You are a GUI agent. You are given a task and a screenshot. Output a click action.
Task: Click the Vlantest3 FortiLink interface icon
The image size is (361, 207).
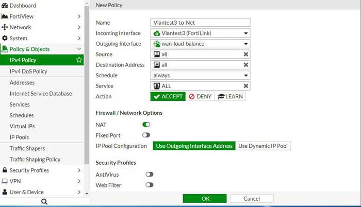(157, 33)
